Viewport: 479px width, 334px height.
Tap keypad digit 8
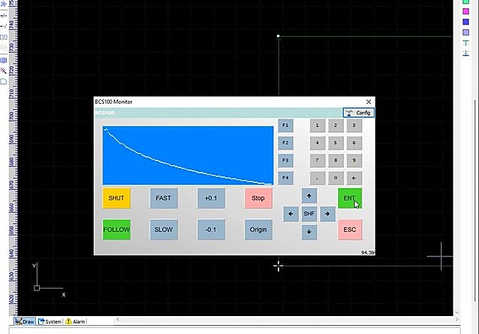coord(335,160)
